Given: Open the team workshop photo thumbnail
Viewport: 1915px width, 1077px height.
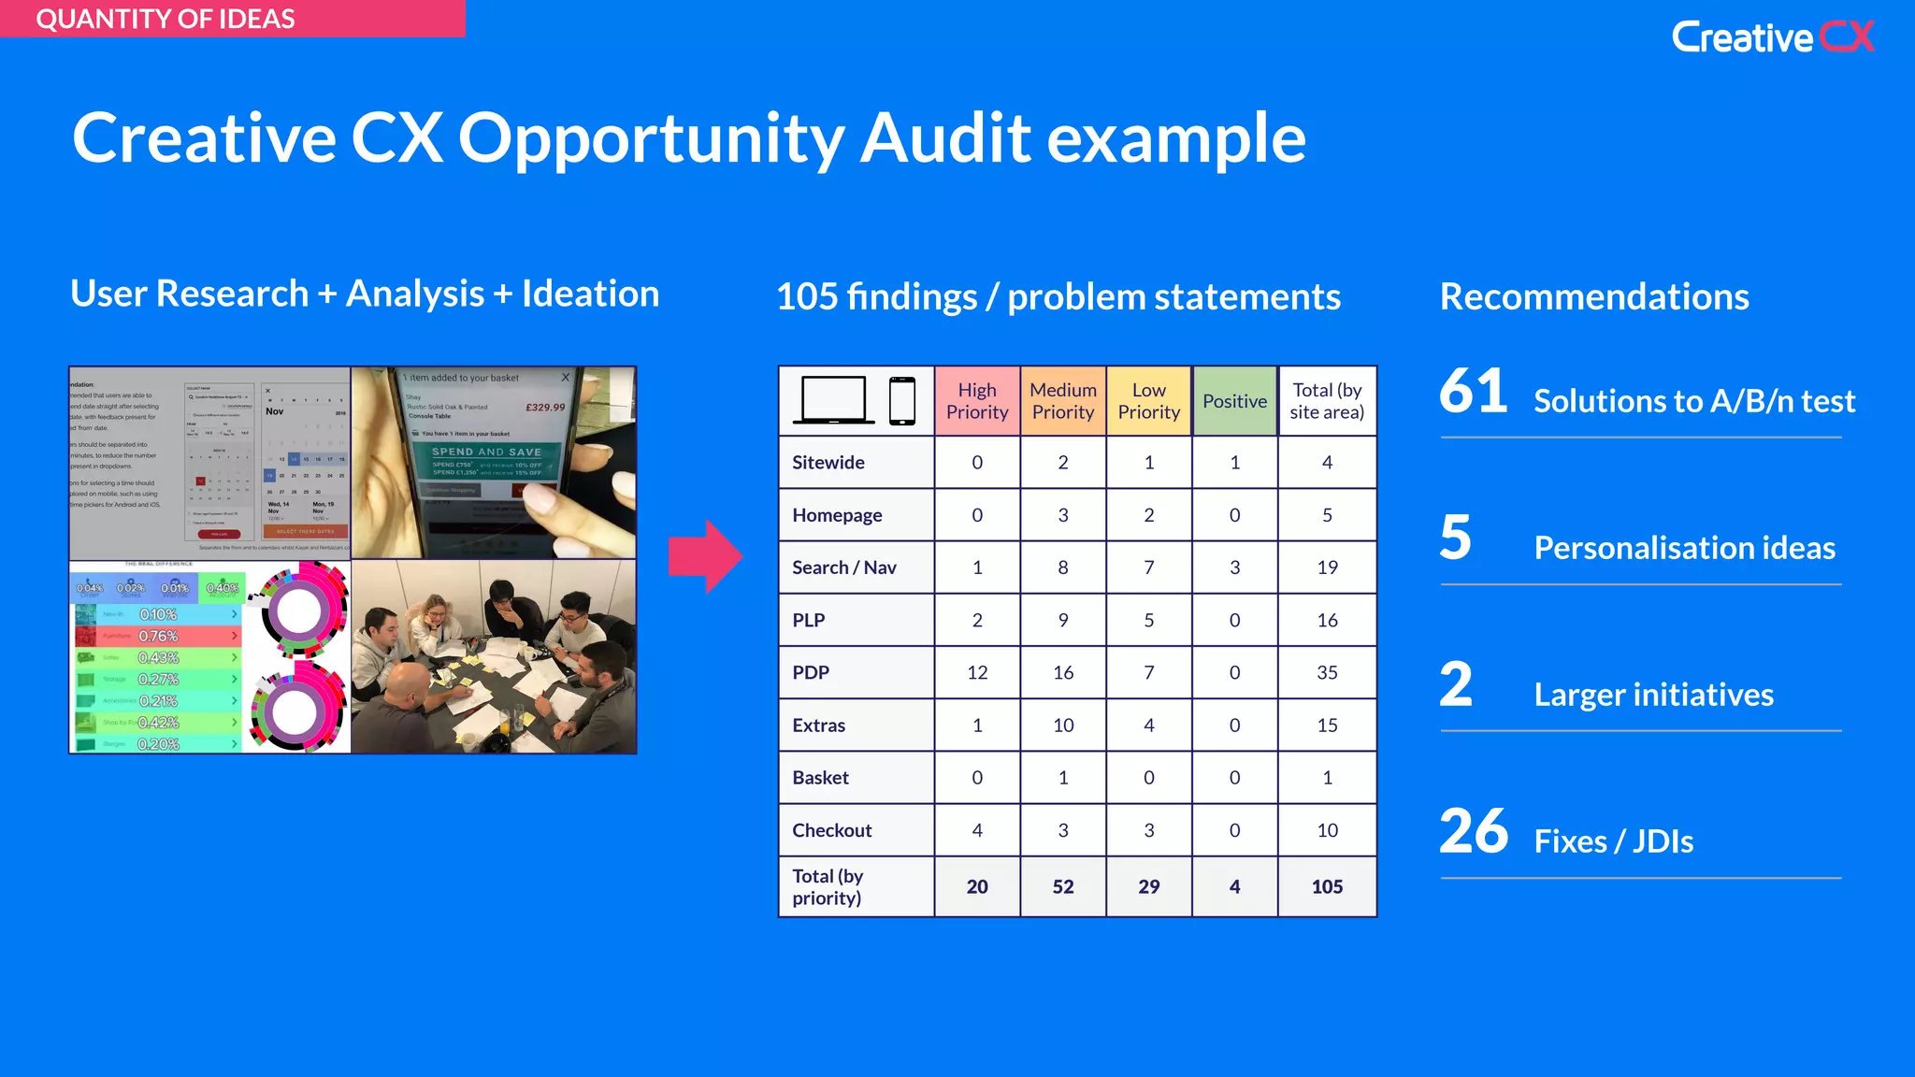Looking at the screenshot, I should pos(494,656).
